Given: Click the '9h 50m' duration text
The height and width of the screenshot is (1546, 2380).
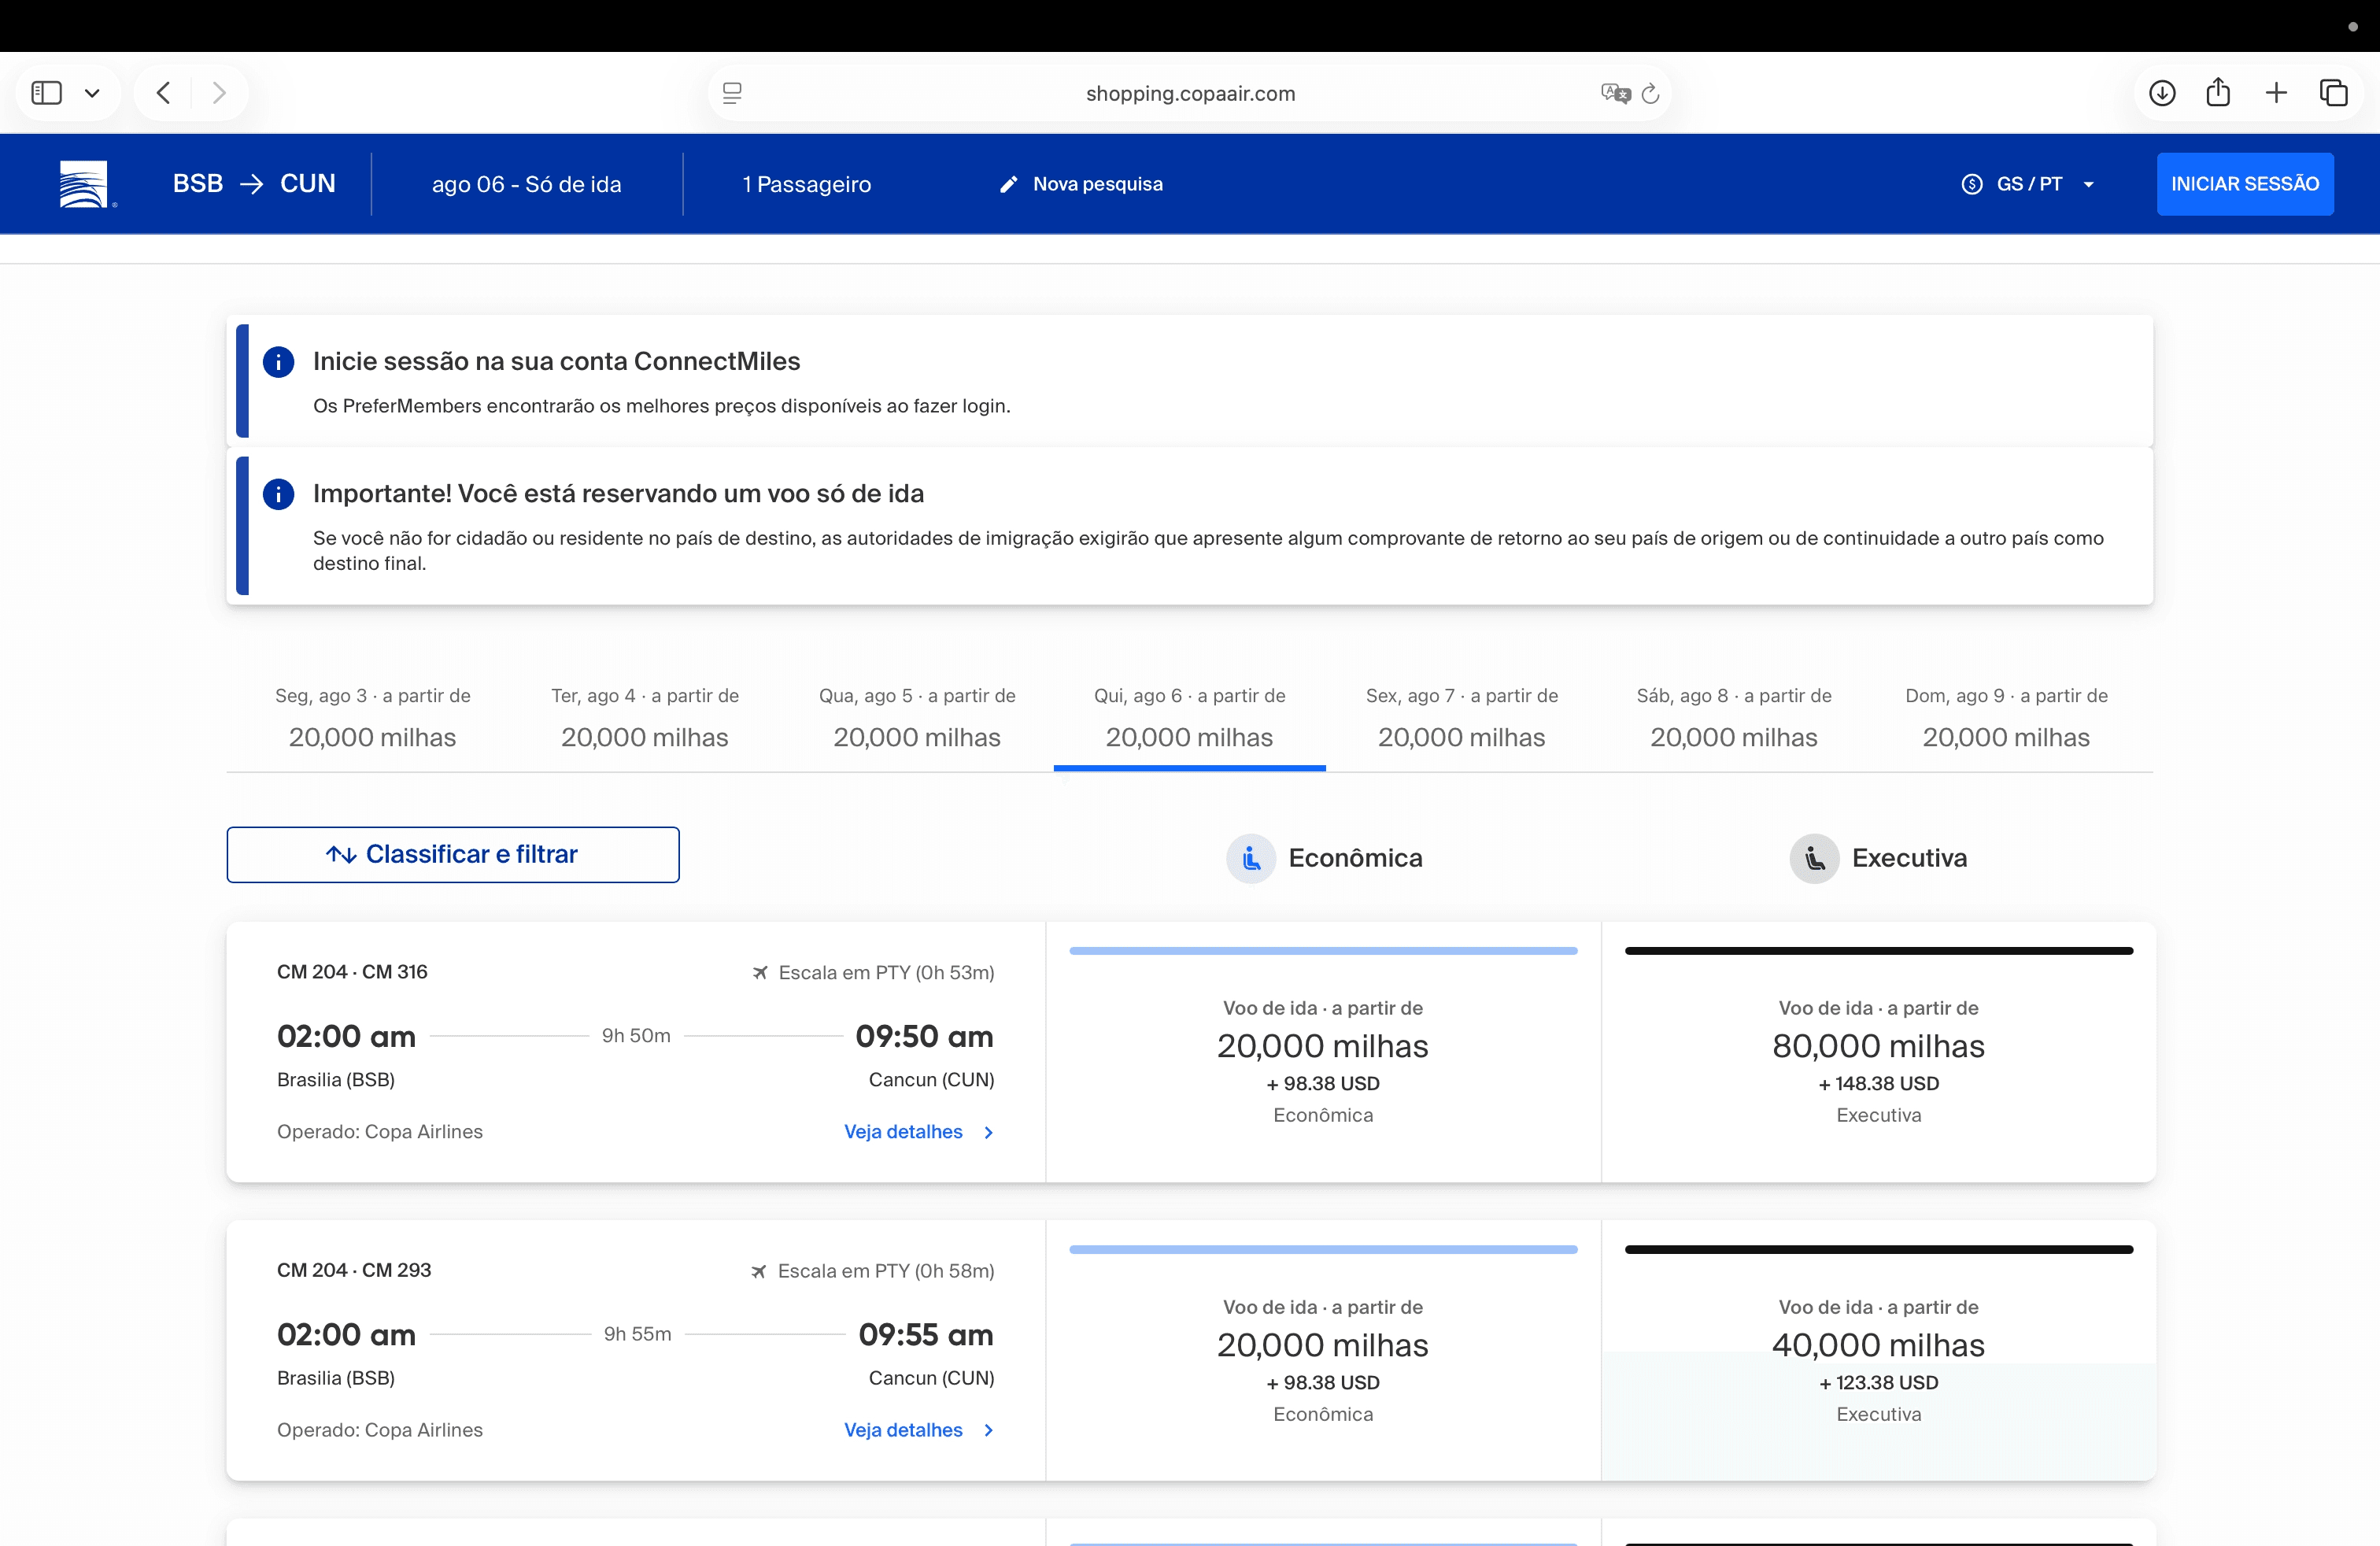Looking at the screenshot, I should point(636,1036).
